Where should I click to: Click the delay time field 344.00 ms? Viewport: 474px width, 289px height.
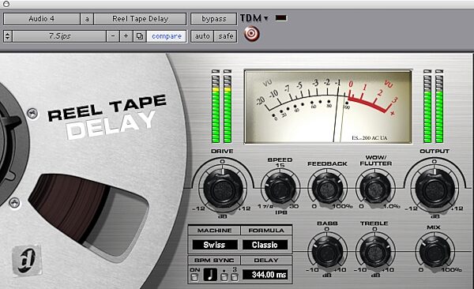[265, 275]
